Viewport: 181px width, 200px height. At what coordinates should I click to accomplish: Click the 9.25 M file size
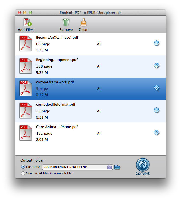tap(42, 72)
